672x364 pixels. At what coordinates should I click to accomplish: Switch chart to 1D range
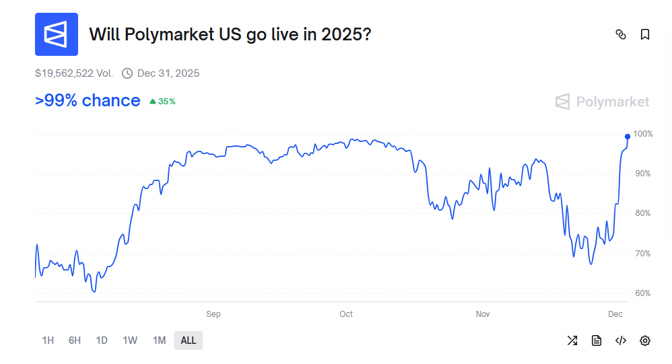[102, 340]
